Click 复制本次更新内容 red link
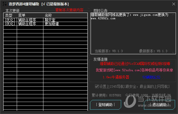Image resolution: width=178 pixels, height=114 pixels. tap(69, 10)
